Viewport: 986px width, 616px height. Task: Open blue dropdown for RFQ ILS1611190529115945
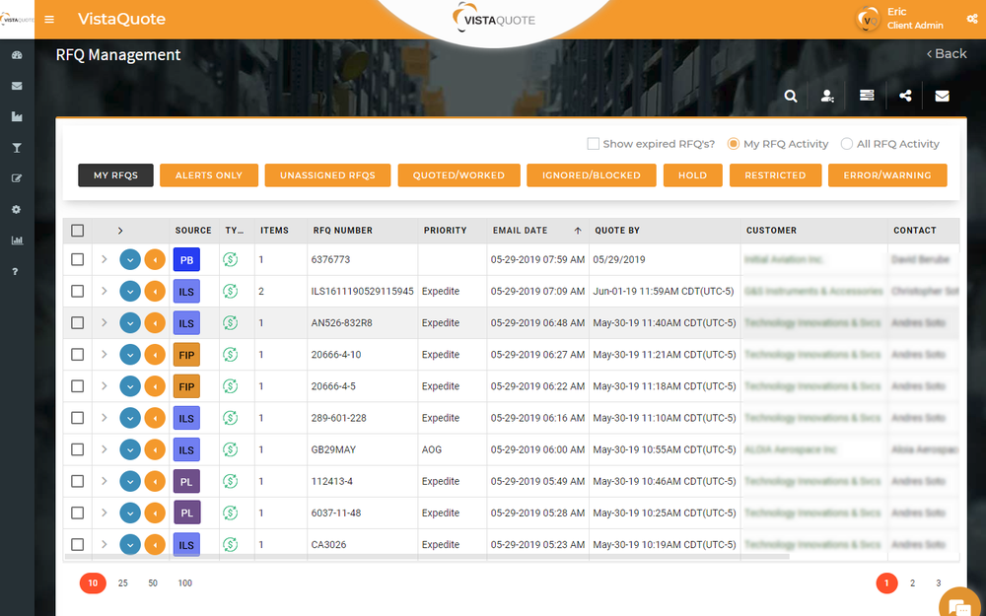(x=130, y=291)
